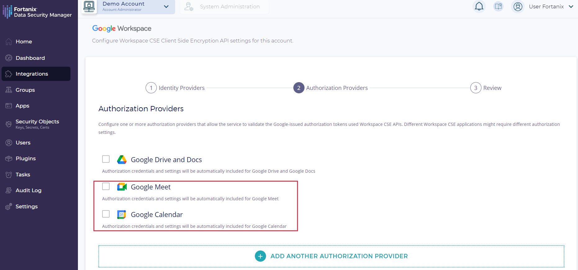578x270 pixels.
Task: Expand the Demo Account dropdown
Action: [x=166, y=7]
